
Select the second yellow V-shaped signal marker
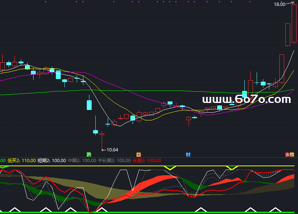(x=232, y=168)
